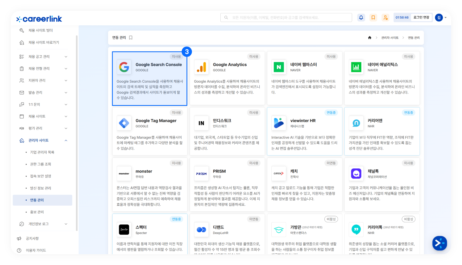The height and width of the screenshot is (265, 462).
Task: Open 접속 보안 설정 submenu
Action: pos(41,176)
